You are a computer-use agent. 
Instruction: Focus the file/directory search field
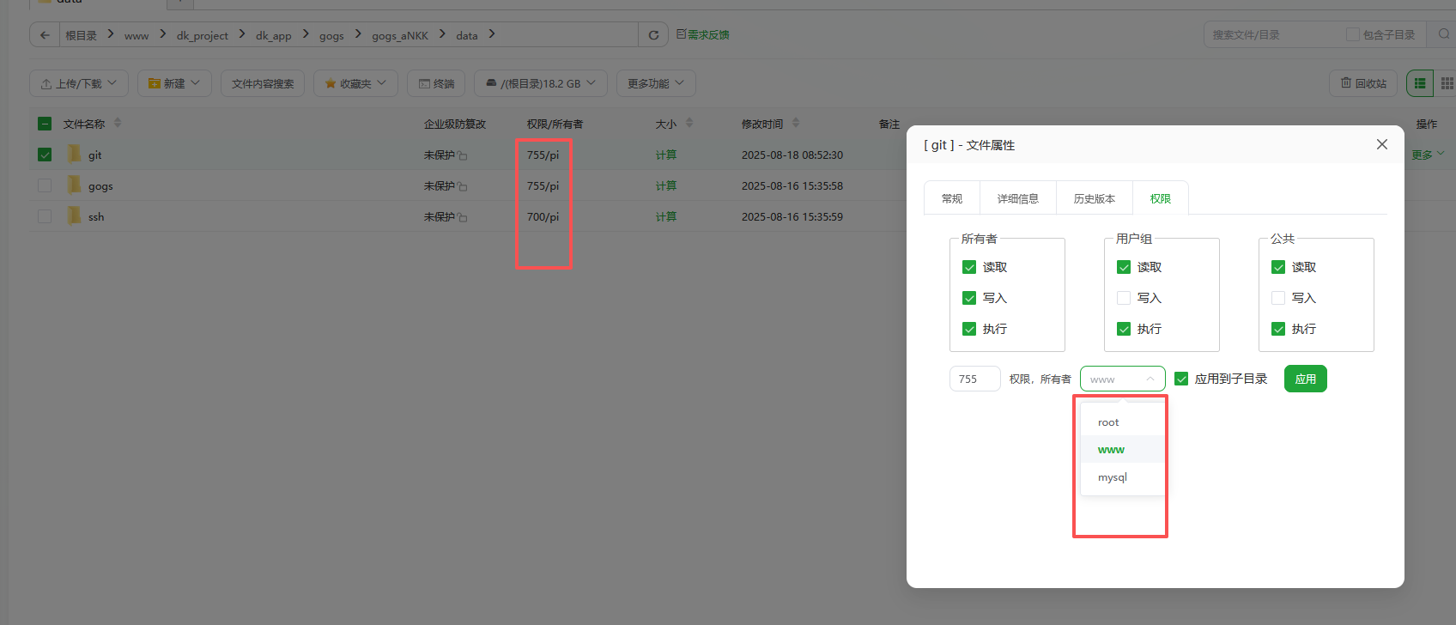[x=1275, y=34]
